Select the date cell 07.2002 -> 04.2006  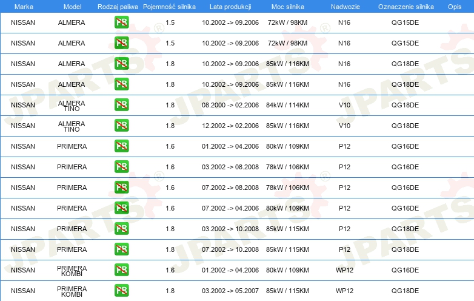(x=230, y=208)
